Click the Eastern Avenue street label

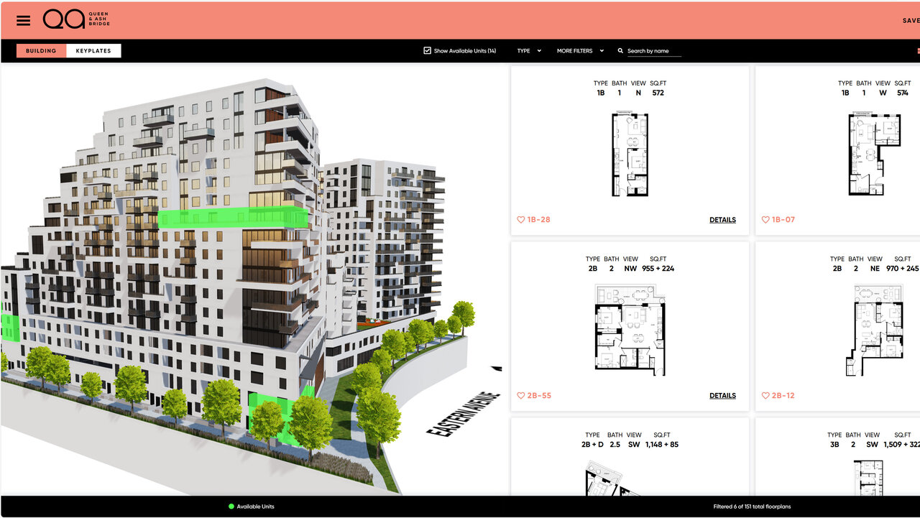pyautogui.click(x=464, y=414)
